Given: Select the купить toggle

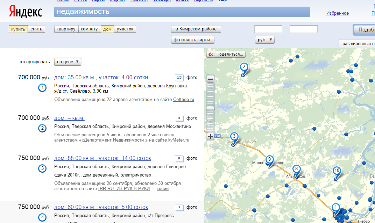Looking at the screenshot, I should pos(18,29).
